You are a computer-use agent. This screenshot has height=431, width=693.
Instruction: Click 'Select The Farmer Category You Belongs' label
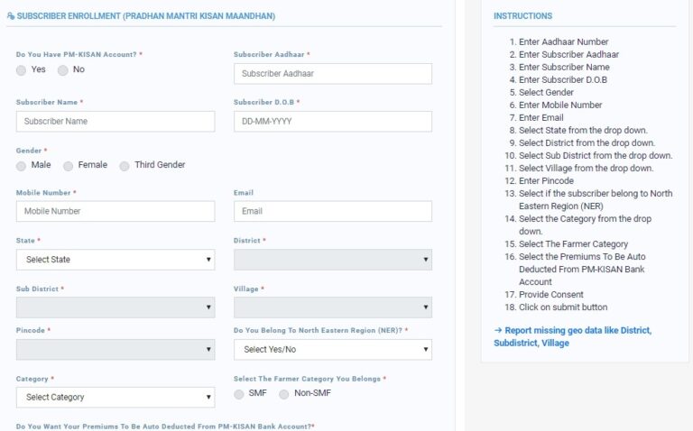pos(307,379)
